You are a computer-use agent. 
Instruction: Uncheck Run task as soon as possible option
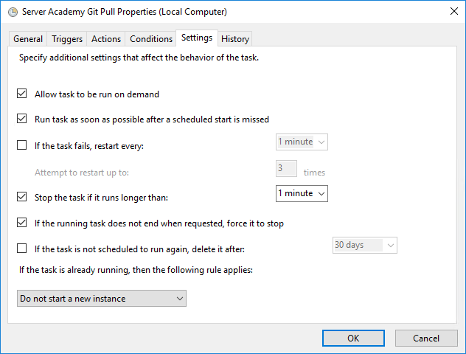pos(22,119)
